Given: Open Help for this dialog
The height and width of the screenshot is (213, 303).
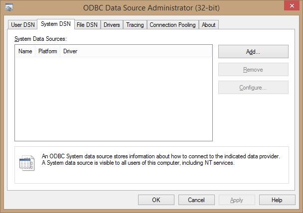Looking at the screenshot, I should (277, 200).
